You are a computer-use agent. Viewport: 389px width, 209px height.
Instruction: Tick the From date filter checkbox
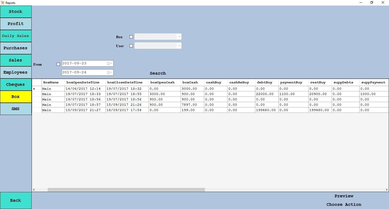coord(58,64)
